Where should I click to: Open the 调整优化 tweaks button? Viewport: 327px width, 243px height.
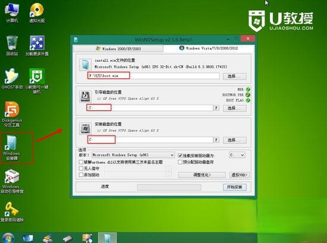click(202, 175)
